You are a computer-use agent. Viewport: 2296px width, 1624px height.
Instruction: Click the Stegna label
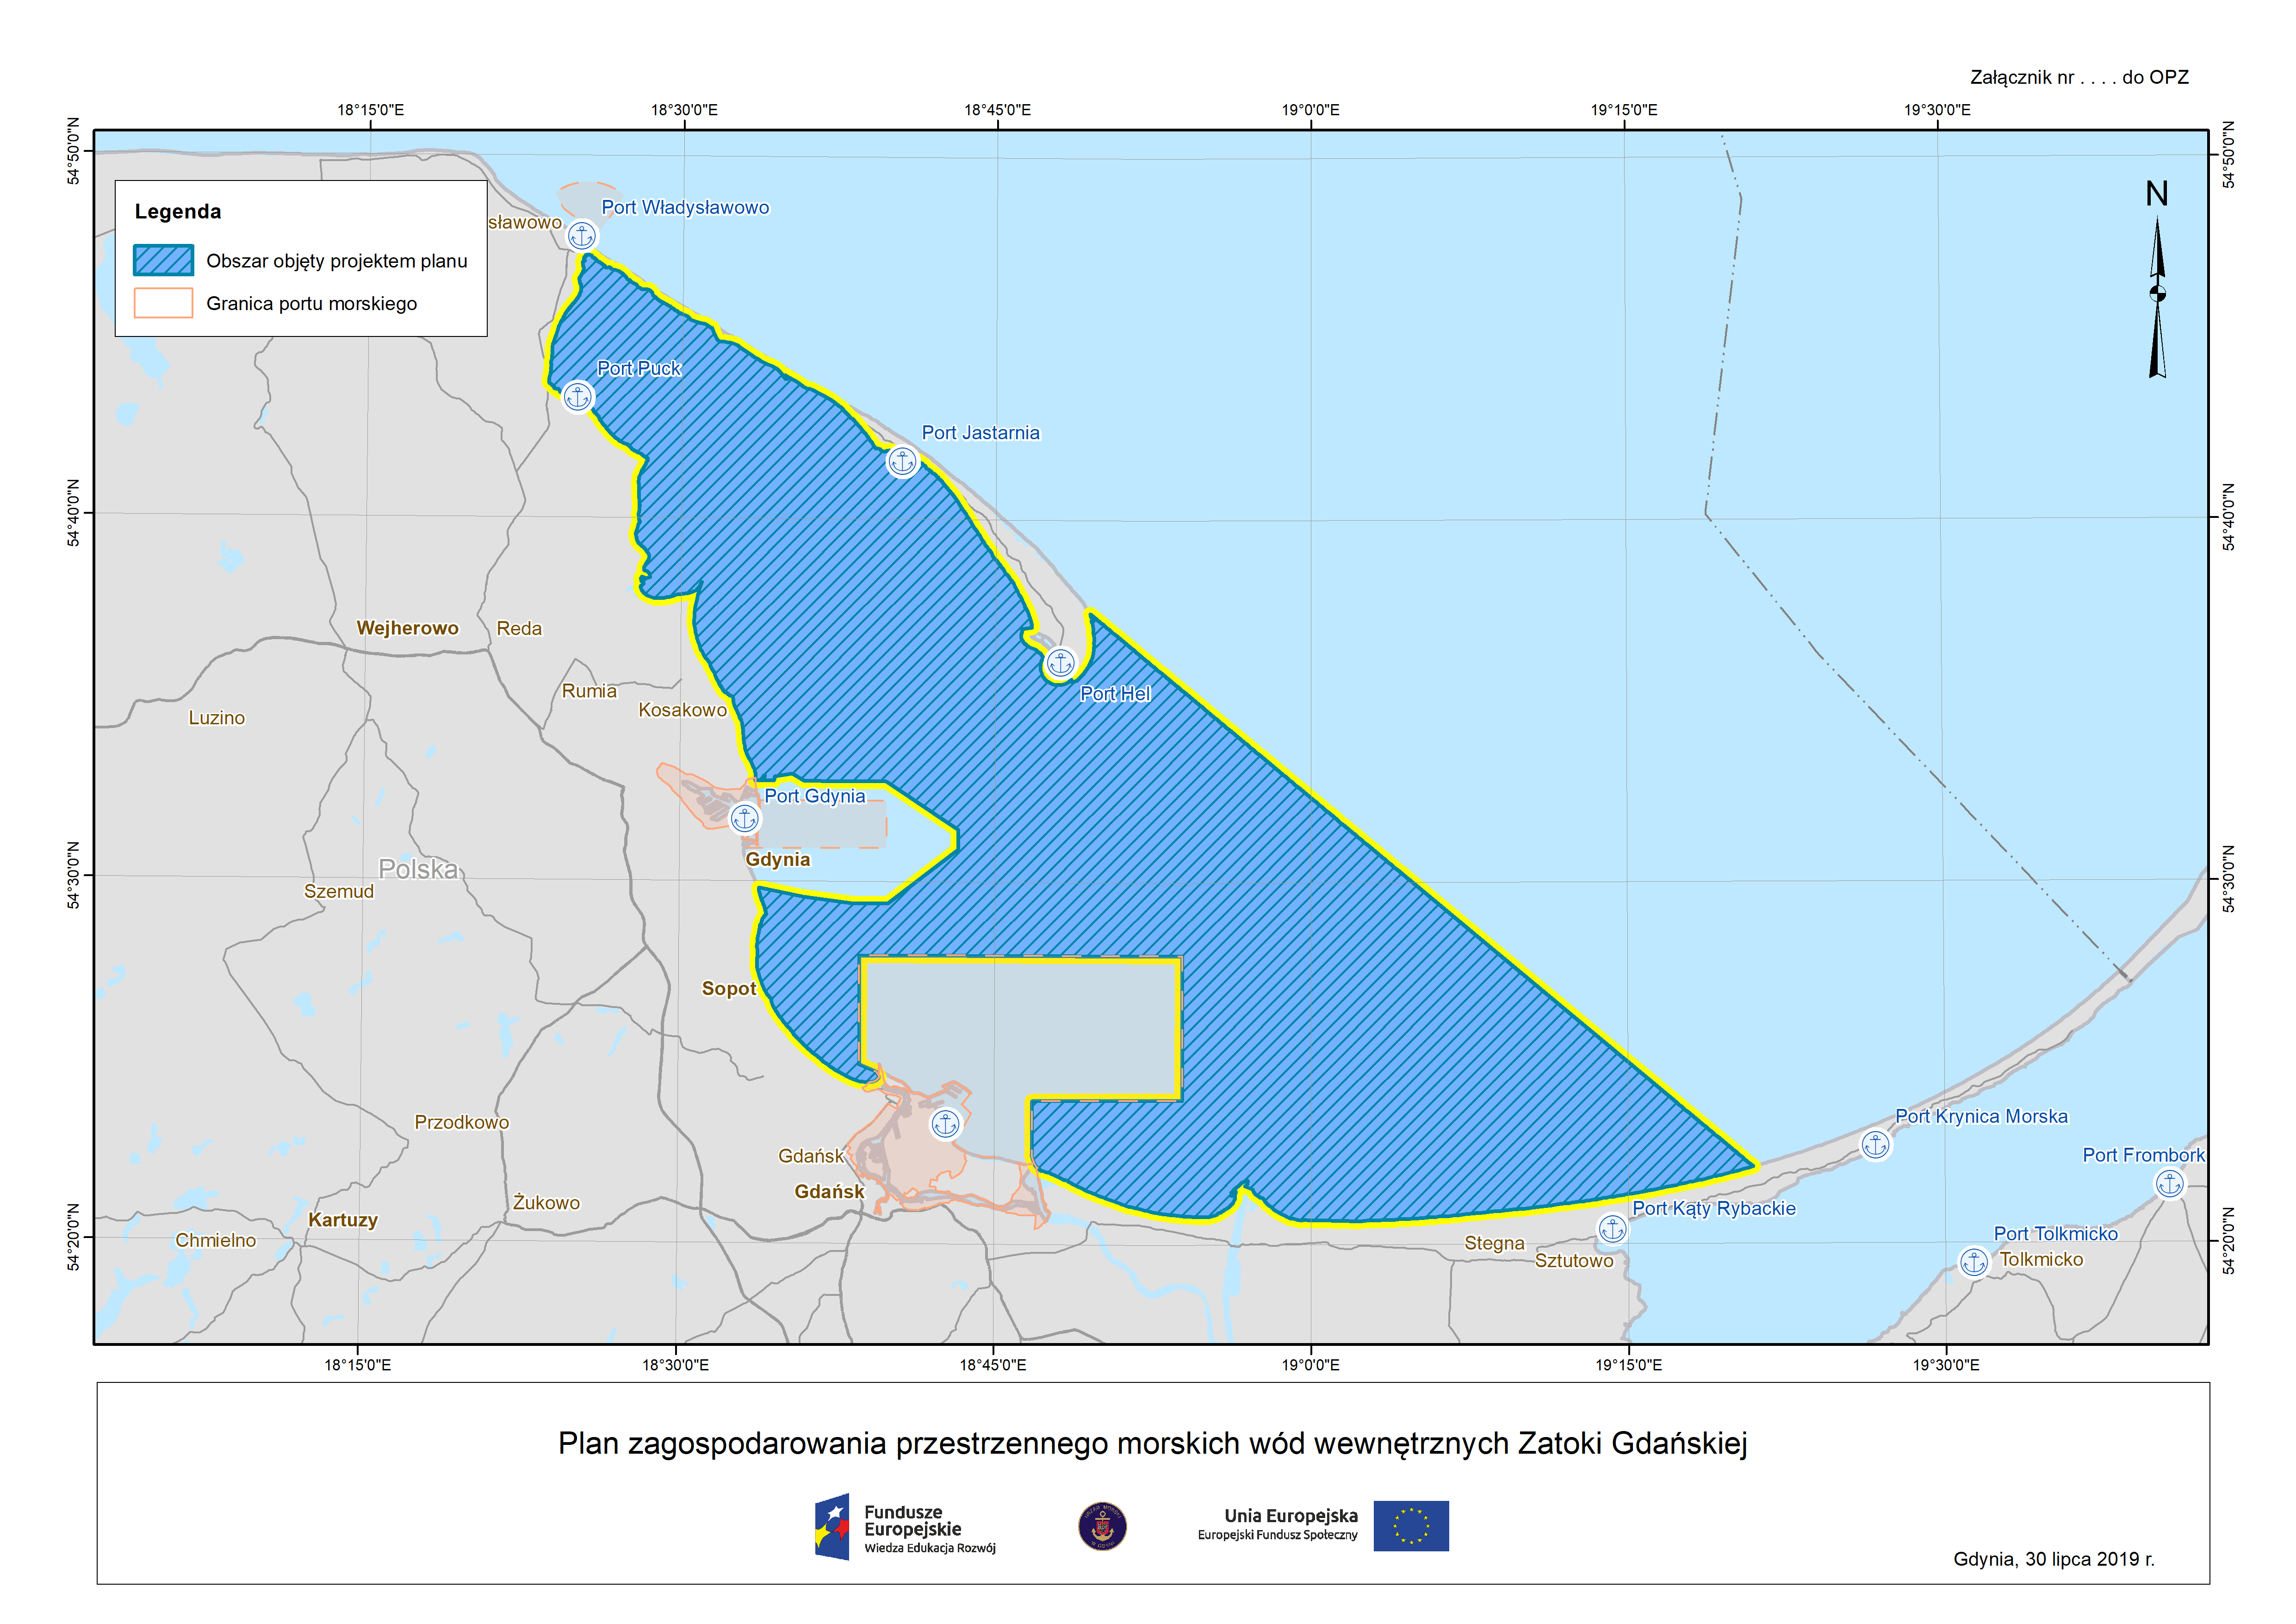click(1494, 1244)
